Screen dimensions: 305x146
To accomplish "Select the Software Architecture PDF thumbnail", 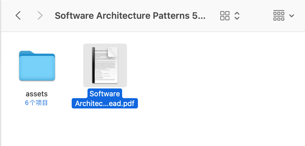I will (x=105, y=65).
